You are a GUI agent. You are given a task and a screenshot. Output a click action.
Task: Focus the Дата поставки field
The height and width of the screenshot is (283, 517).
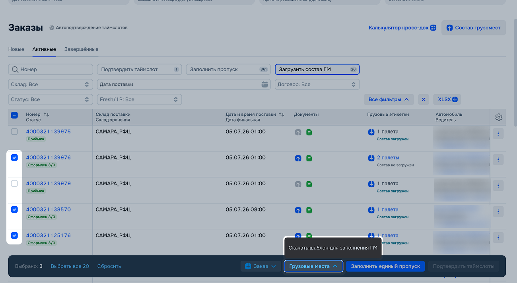point(184,84)
